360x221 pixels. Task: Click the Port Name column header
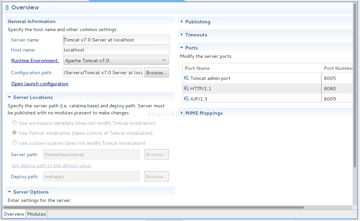(x=252, y=68)
